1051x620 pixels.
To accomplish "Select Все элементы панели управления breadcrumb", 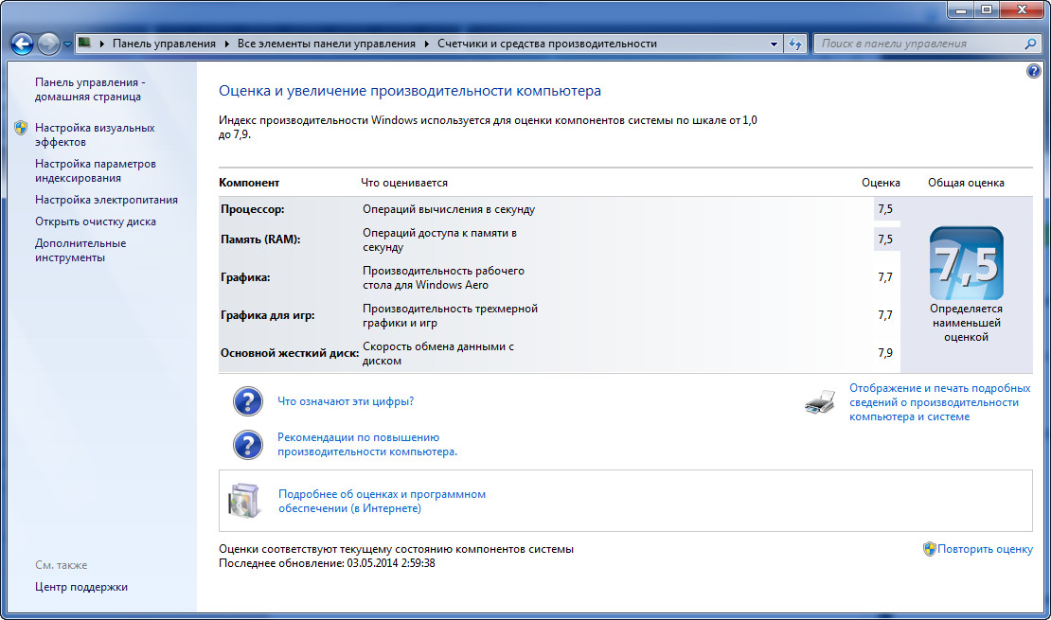I will pos(327,44).
